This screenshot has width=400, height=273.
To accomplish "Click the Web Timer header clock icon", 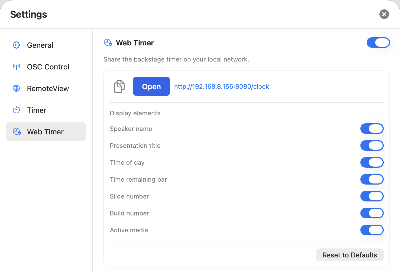I will click(108, 43).
